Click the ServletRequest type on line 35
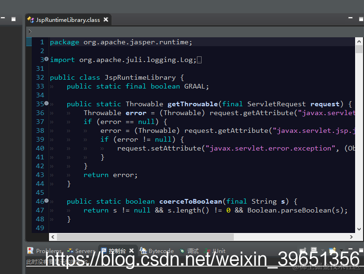The width and height of the screenshot is (364, 274). point(276,104)
